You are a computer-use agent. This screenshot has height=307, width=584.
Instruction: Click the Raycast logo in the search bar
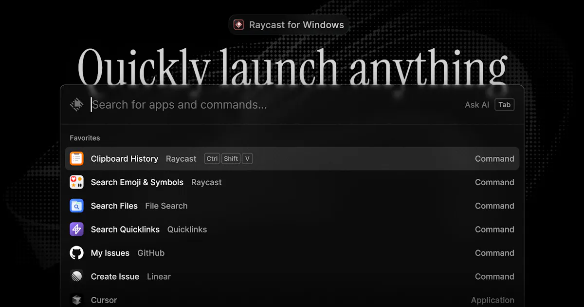pyautogui.click(x=77, y=104)
